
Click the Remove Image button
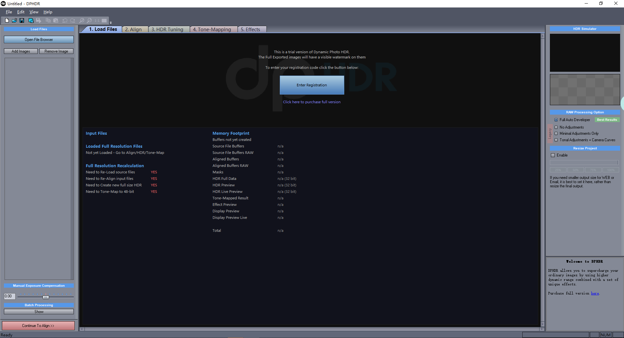56,51
